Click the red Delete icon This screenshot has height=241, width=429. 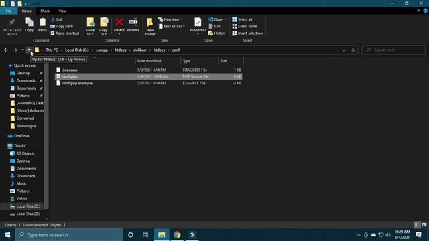tap(119, 22)
